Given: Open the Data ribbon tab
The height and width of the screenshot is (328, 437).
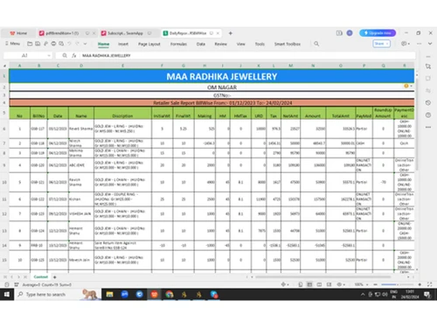Looking at the screenshot, I should click(201, 44).
